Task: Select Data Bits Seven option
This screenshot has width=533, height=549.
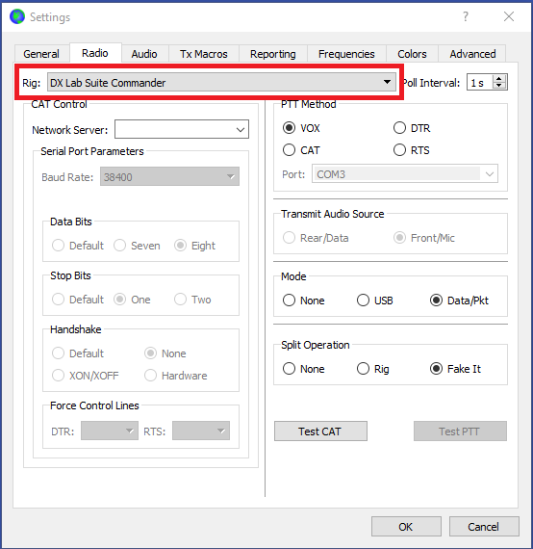Action: (x=137, y=246)
